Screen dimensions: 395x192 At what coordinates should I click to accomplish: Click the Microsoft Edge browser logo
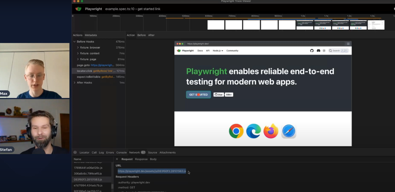click(253, 131)
